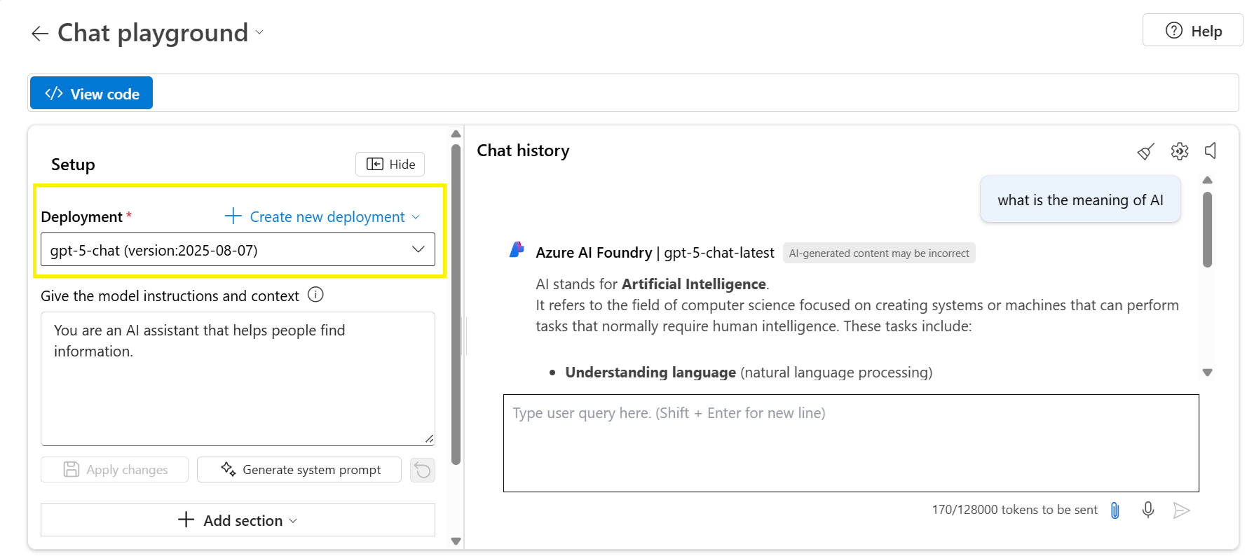The width and height of the screenshot is (1247, 556).
Task: Show info tooltip for model instructions
Action: 316,295
